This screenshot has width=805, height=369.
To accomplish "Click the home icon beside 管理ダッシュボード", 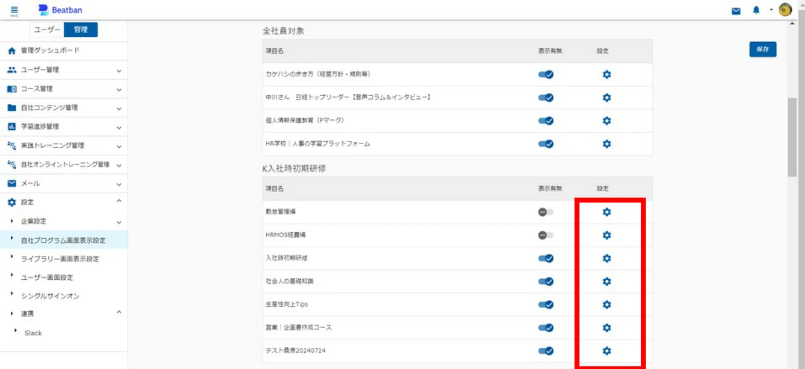I will (x=12, y=50).
